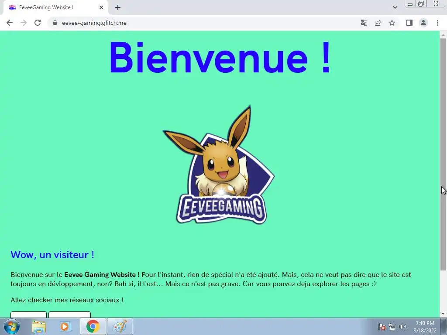This screenshot has height=335, width=447.
Task: Go back to the previous page
Action: pyautogui.click(x=10, y=23)
